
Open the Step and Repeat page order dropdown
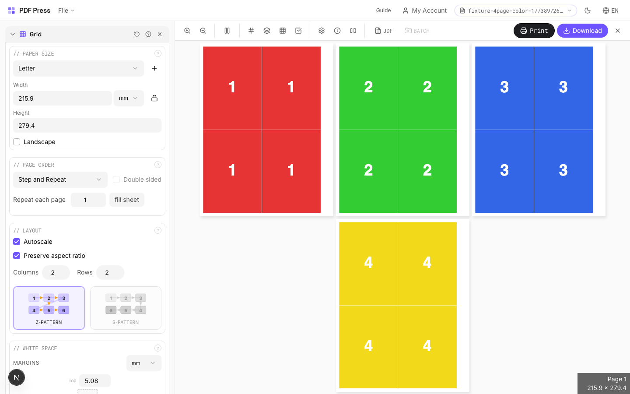coord(60,179)
